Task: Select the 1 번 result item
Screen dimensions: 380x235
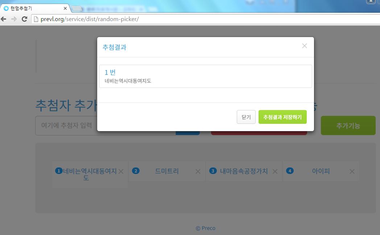Action: coord(205,76)
